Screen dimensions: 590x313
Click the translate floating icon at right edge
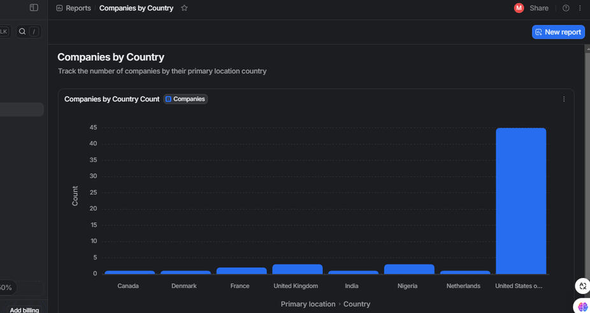tap(582, 286)
